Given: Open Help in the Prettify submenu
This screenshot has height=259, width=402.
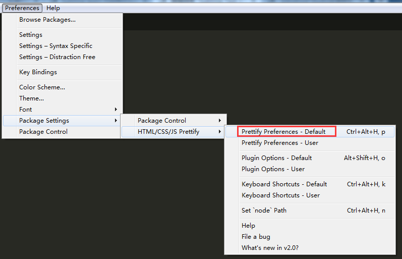Looking at the screenshot, I should [x=310, y=226].
